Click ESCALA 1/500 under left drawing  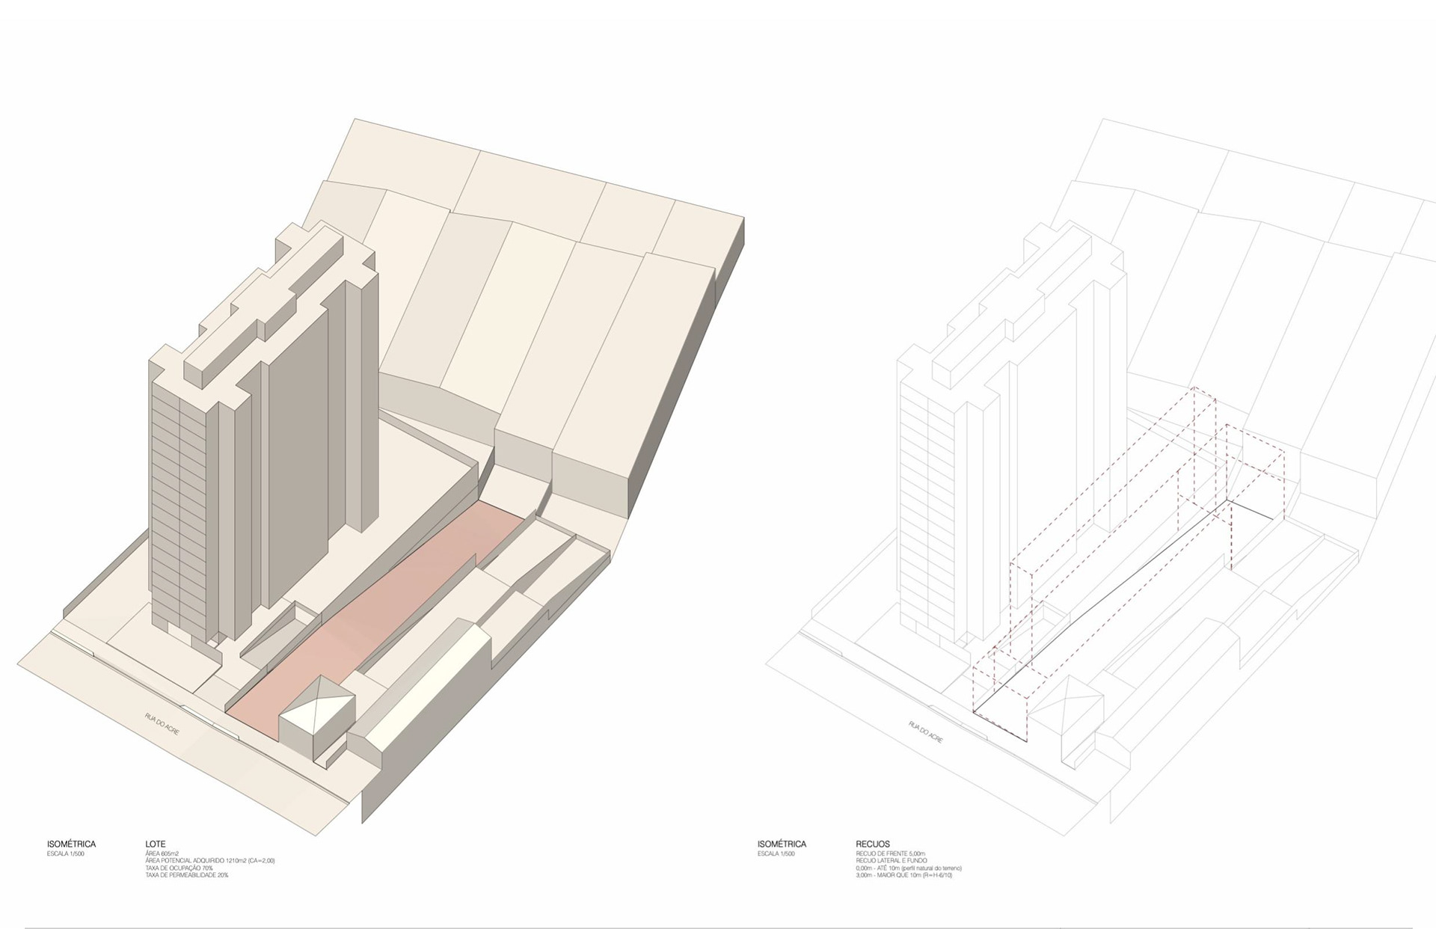[x=66, y=853]
